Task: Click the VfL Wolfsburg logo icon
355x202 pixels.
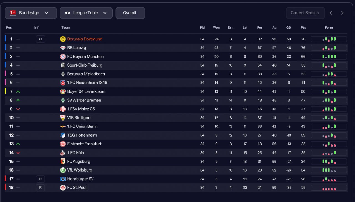Action: click(x=63, y=170)
